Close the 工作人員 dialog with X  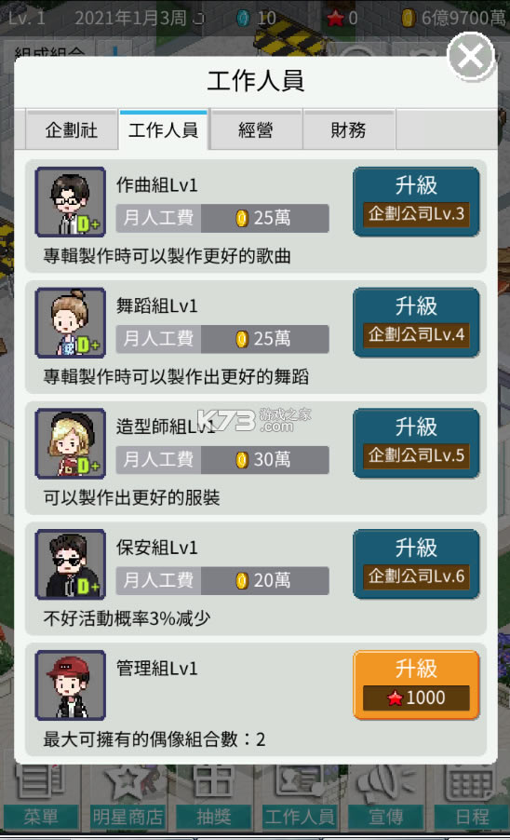click(471, 56)
